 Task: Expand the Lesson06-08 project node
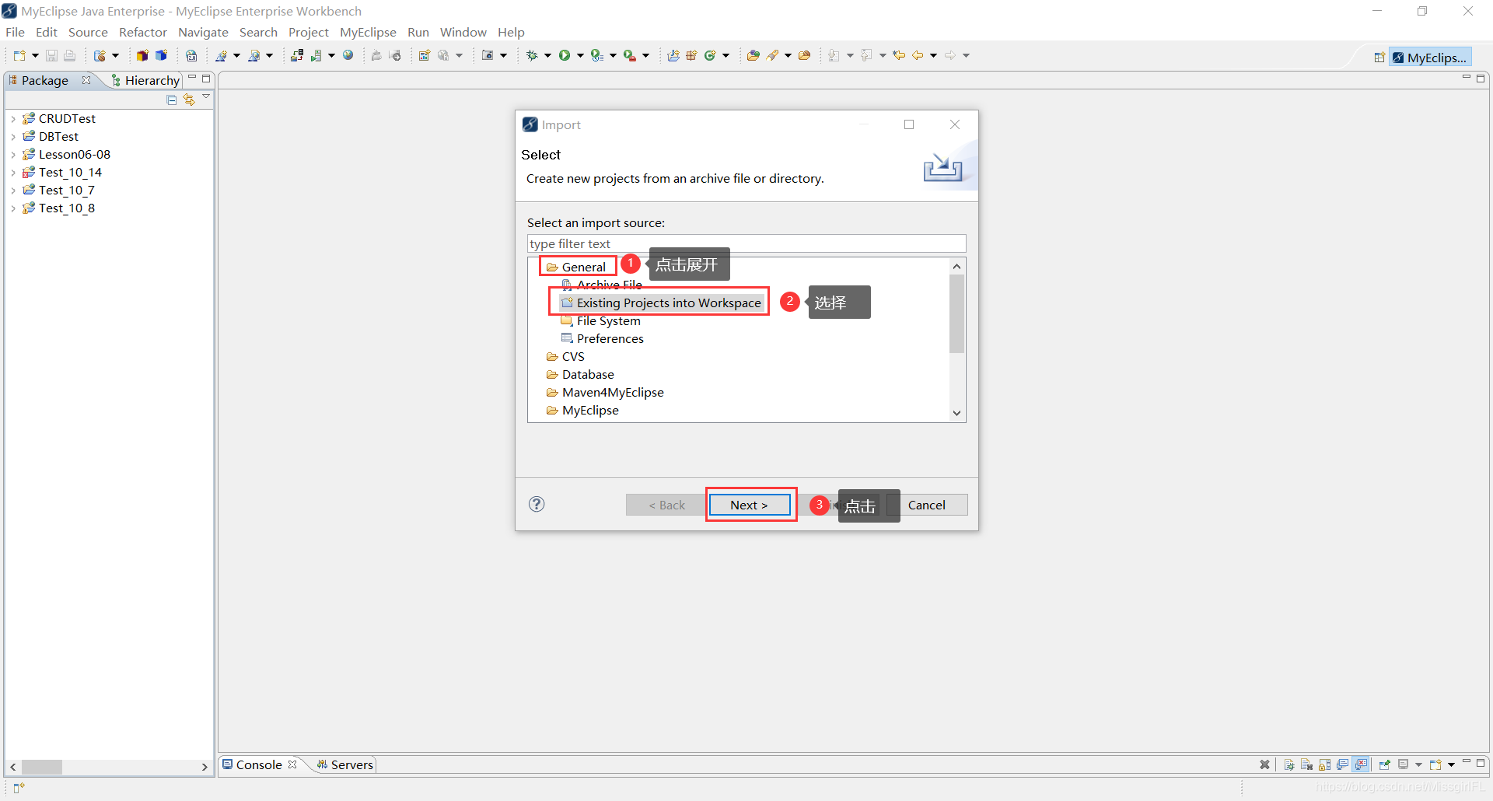(x=13, y=155)
